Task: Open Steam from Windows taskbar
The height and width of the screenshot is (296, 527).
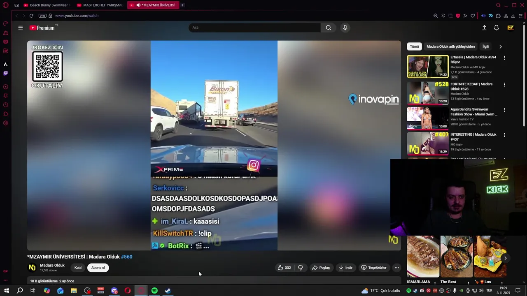Action: point(168,291)
